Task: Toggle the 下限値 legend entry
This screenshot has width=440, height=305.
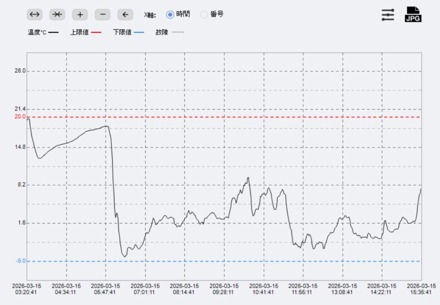Action: (x=128, y=32)
